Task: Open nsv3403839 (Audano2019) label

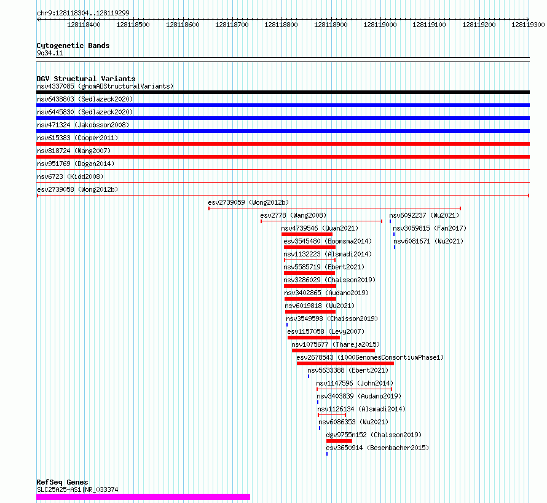Action: (x=359, y=396)
